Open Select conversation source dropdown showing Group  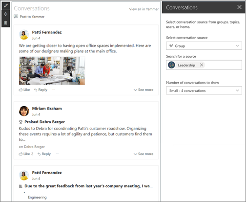point(204,46)
